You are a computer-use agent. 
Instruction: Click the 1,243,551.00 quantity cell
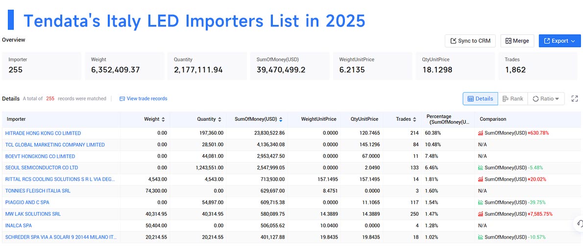[209, 167]
